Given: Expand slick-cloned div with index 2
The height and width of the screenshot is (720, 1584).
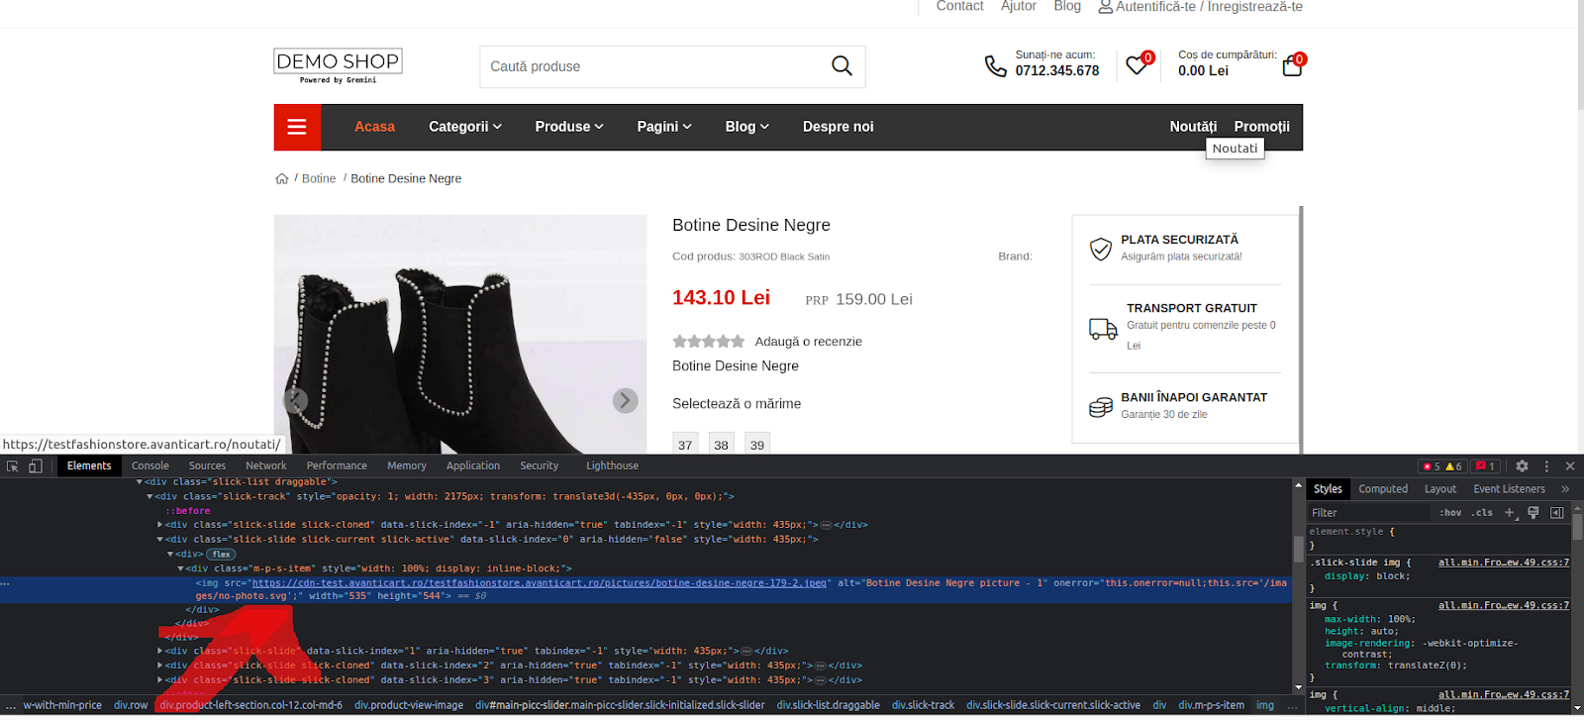Looking at the screenshot, I should tap(160, 666).
